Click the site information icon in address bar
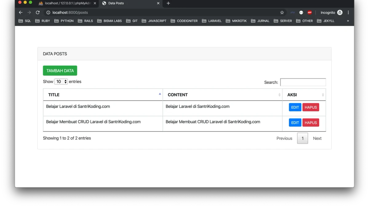This screenshot has height=207, width=369. [48, 13]
